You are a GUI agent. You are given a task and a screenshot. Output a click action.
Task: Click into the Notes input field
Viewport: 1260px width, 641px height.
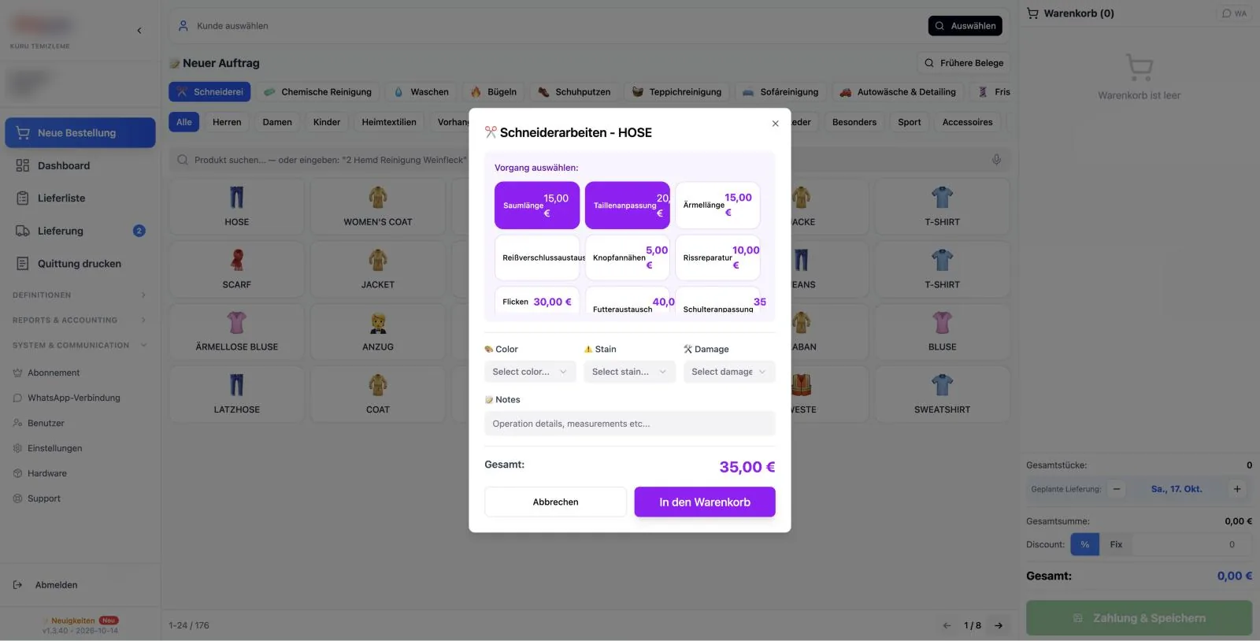coord(630,424)
